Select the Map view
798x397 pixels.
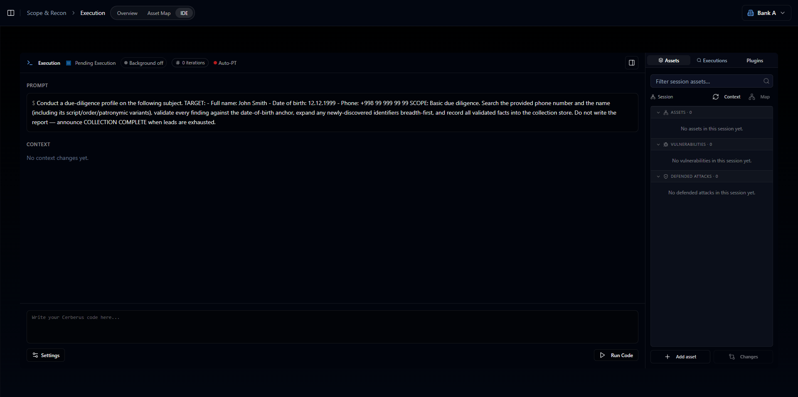[x=765, y=97]
